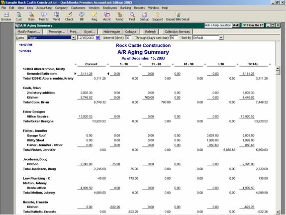The height and width of the screenshot is (215, 286).
Task: Open the View menu
Action: point(21,8)
